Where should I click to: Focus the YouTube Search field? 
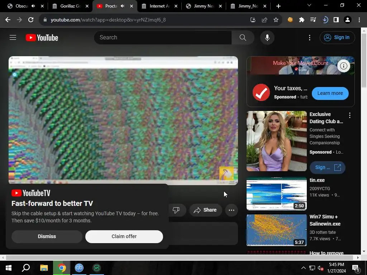tap(163, 37)
